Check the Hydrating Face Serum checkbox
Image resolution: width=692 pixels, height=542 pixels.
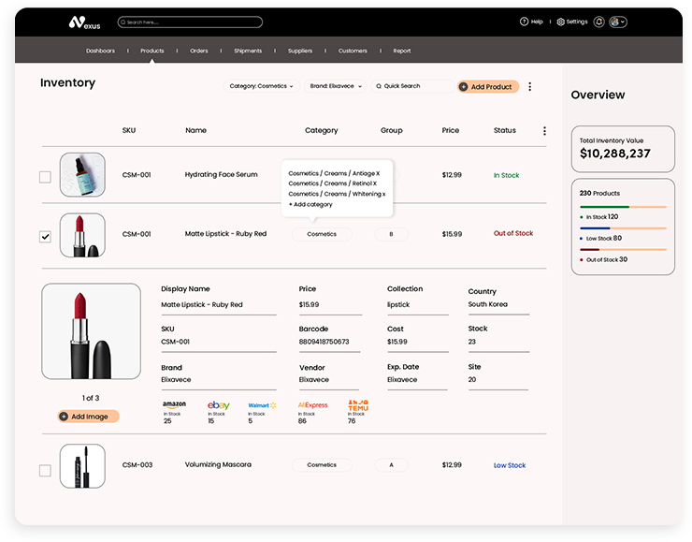tap(45, 176)
